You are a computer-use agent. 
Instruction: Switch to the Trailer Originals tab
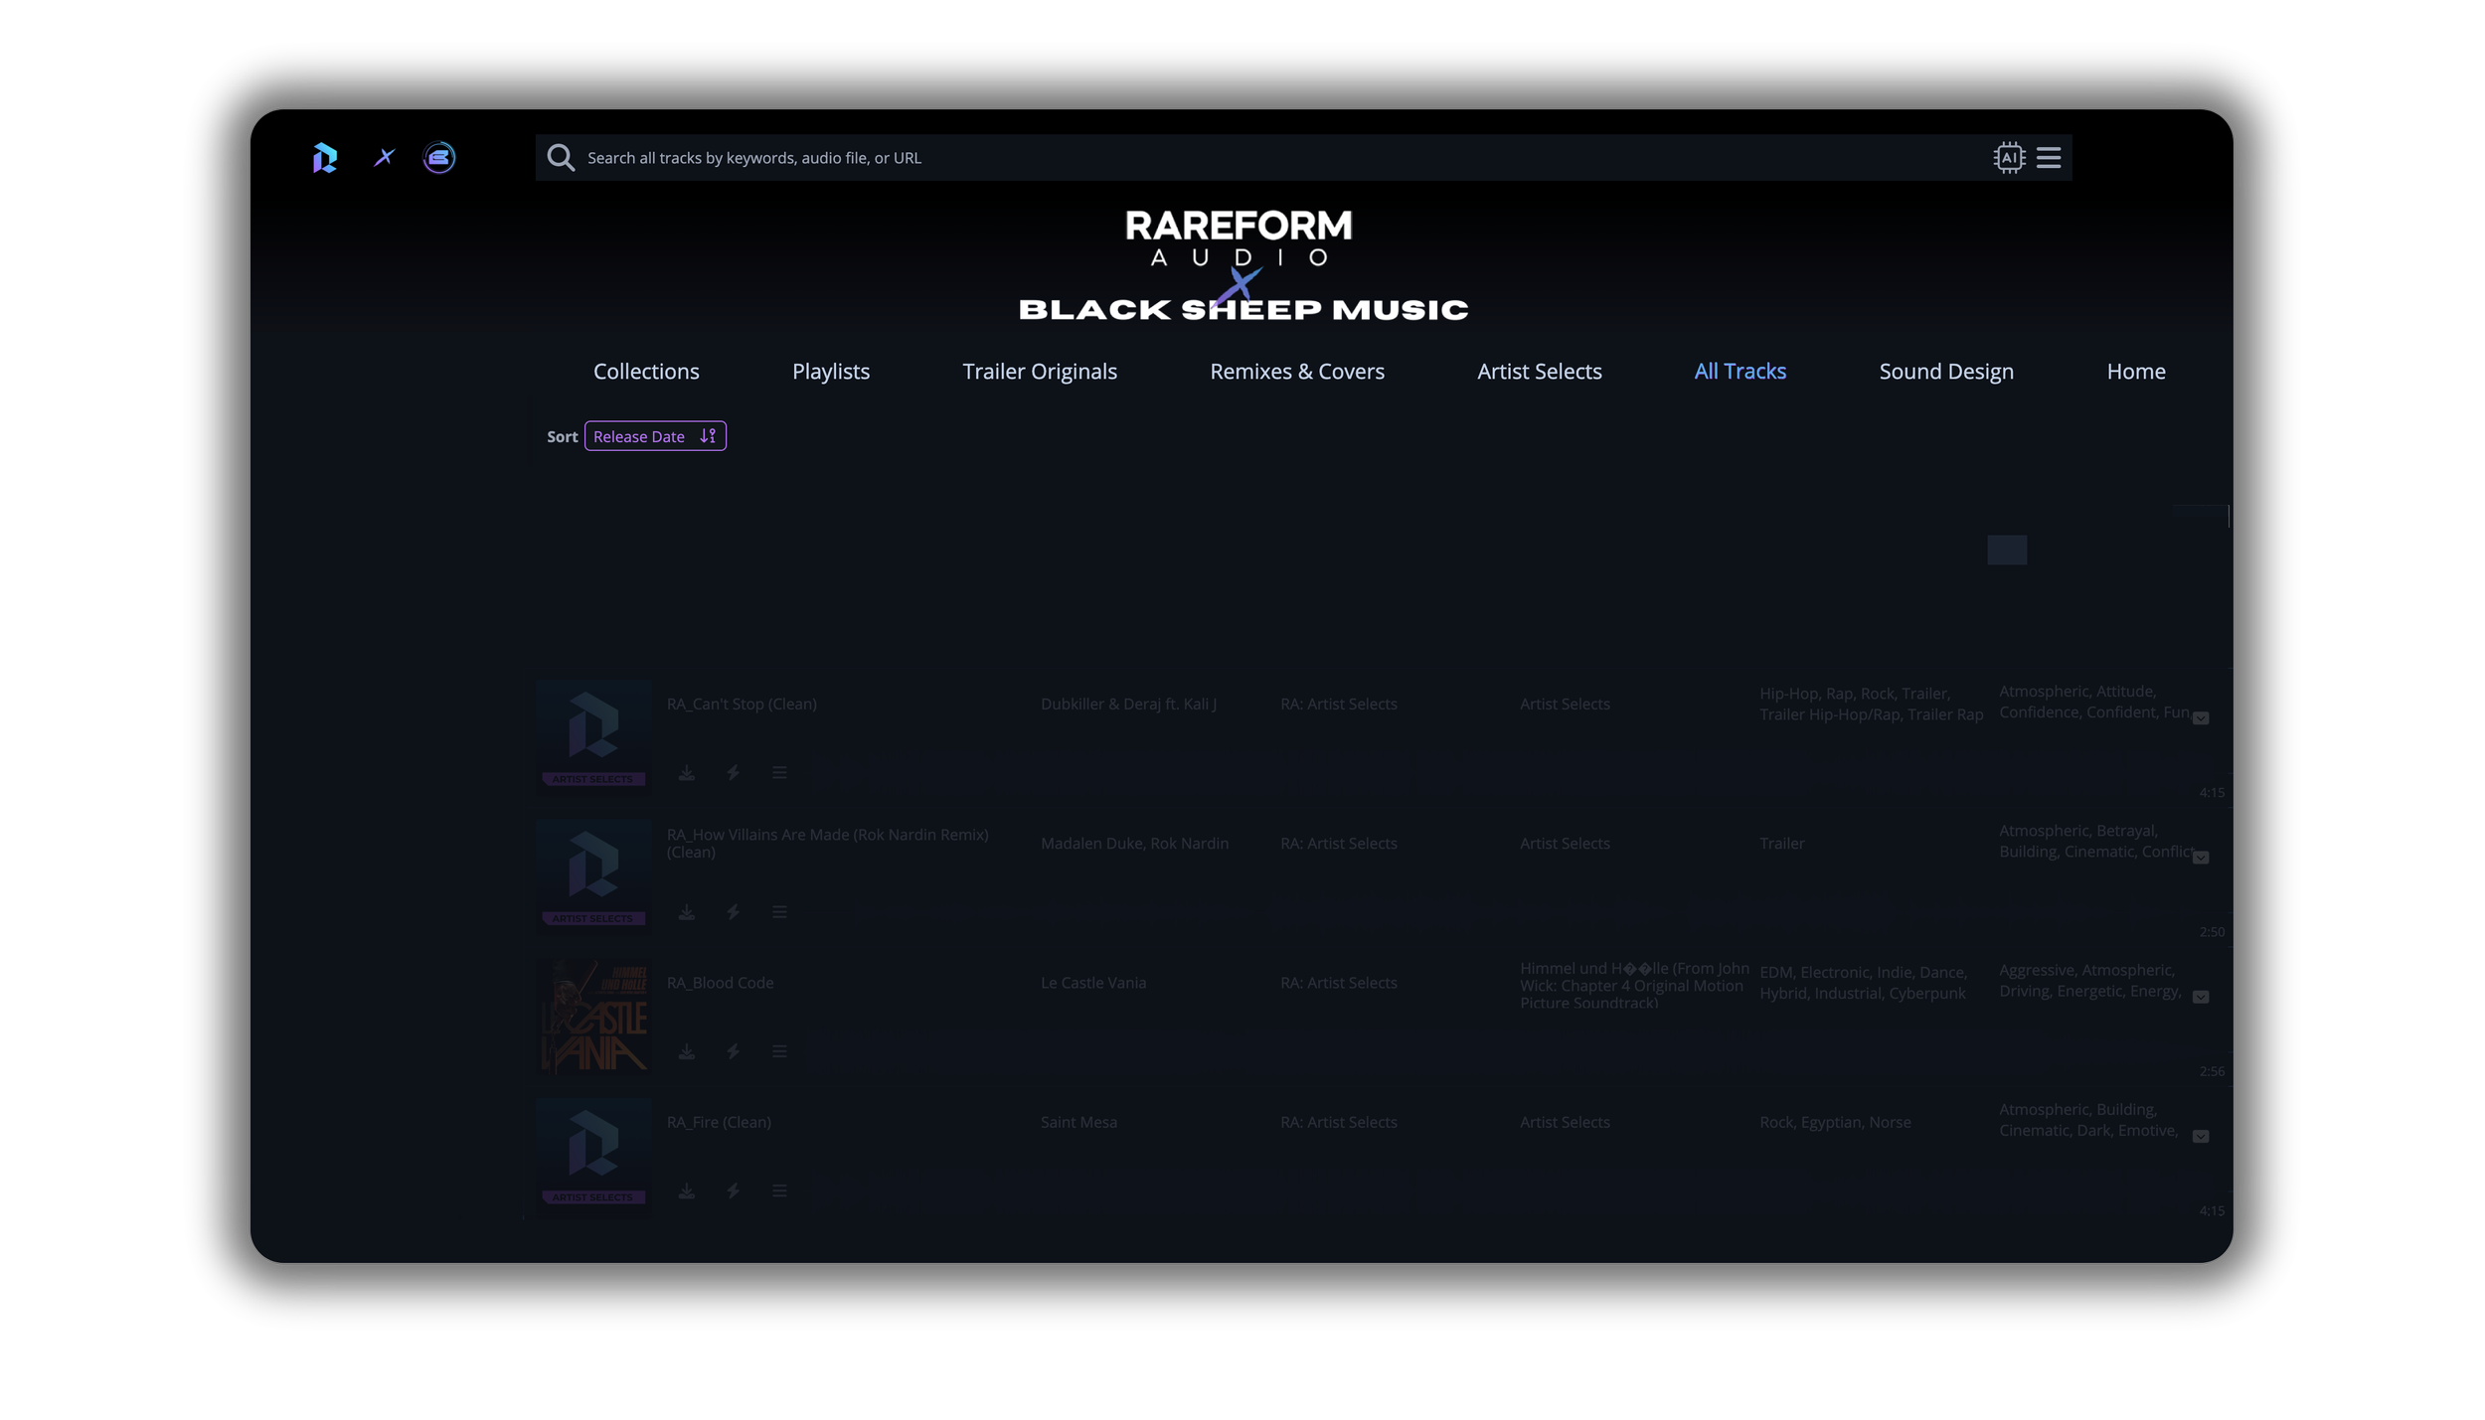point(1039,372)
